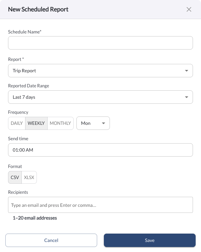Click the Report dropdown arrow icon
Image resolution: width=201 pixels, height=252 pixels.
pyautogui.click(x=187, y=71)
